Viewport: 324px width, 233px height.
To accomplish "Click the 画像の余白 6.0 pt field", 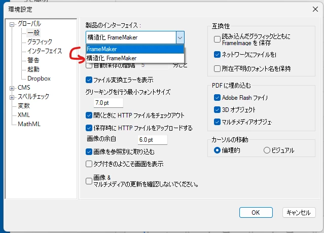I will point(152,140).
